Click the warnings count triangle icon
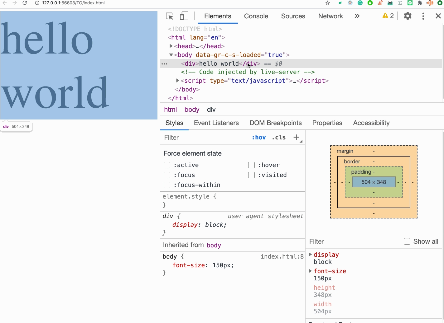 [385, 16]
